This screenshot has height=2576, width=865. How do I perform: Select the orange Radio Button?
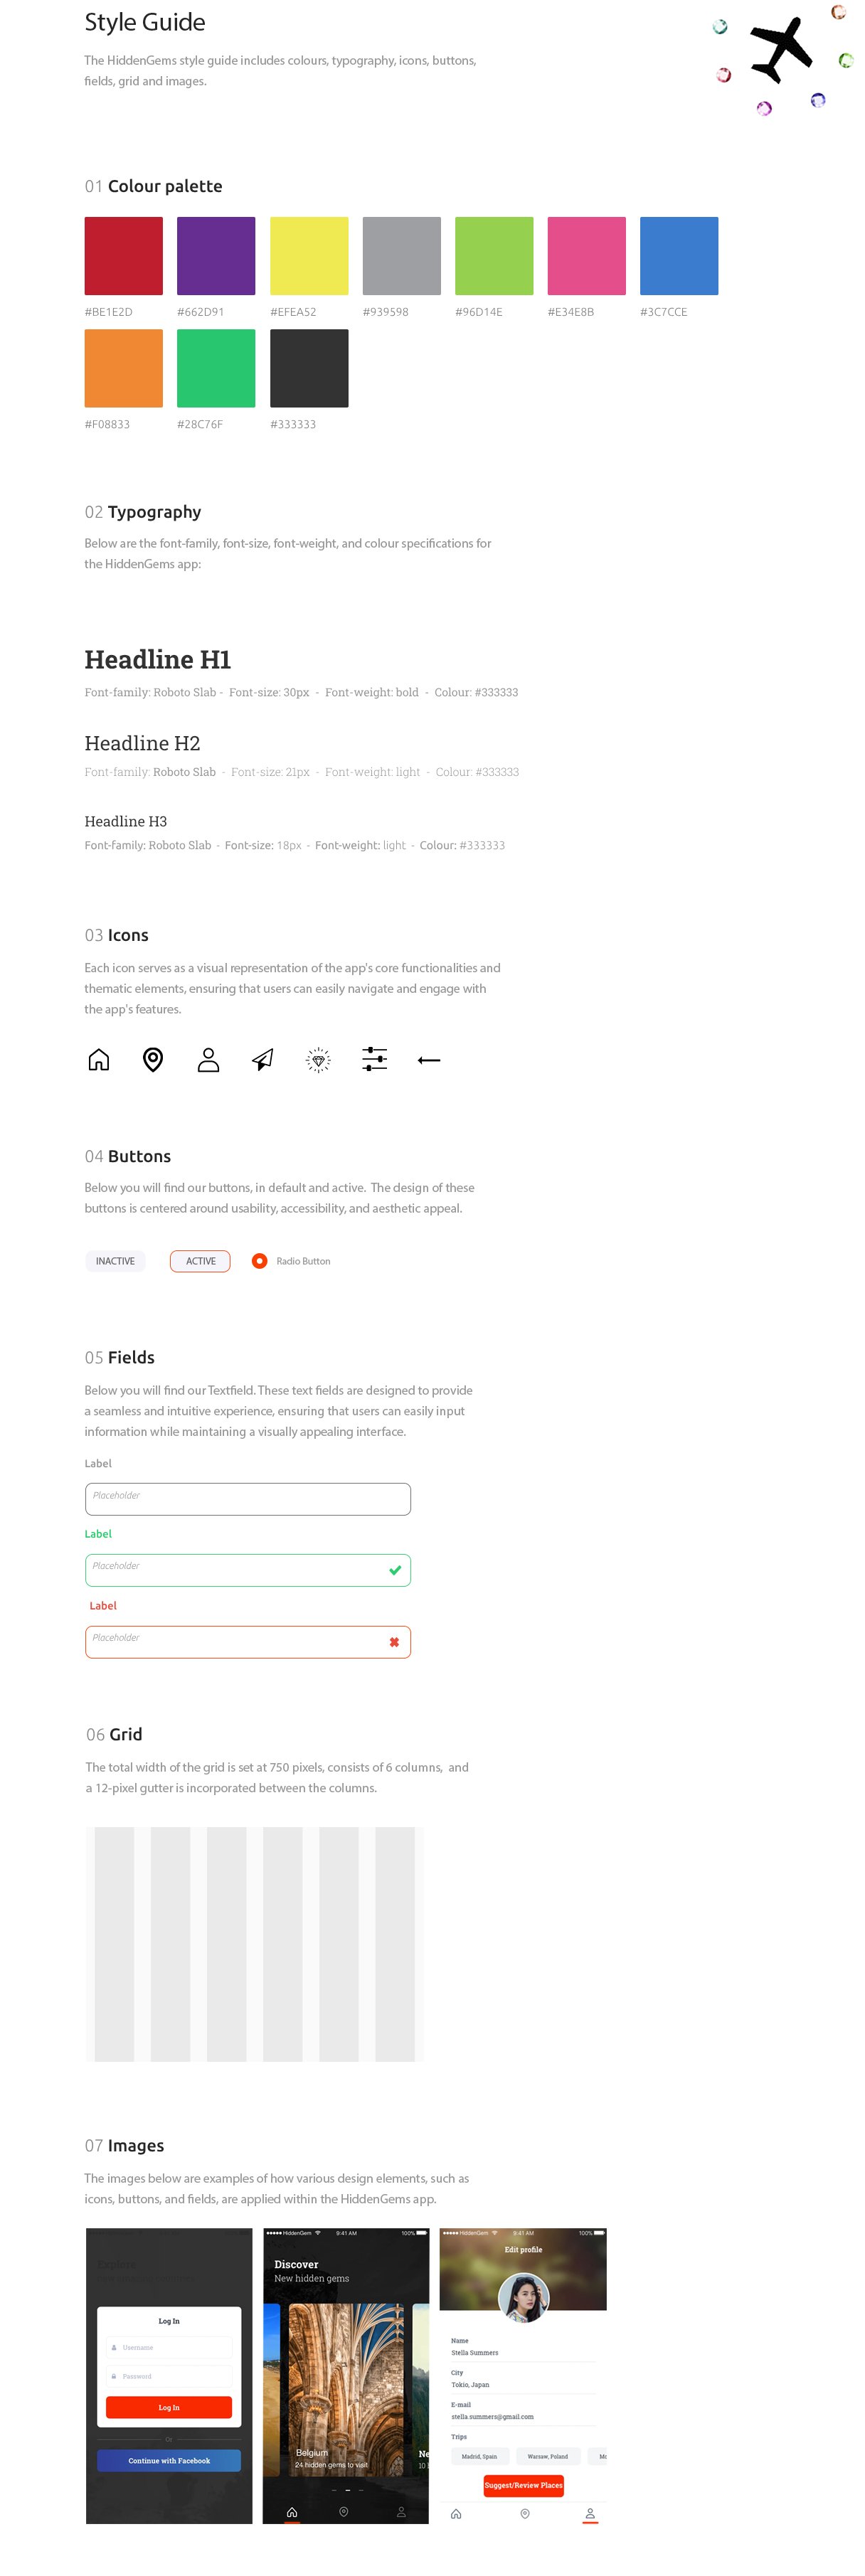point(260,1261)
